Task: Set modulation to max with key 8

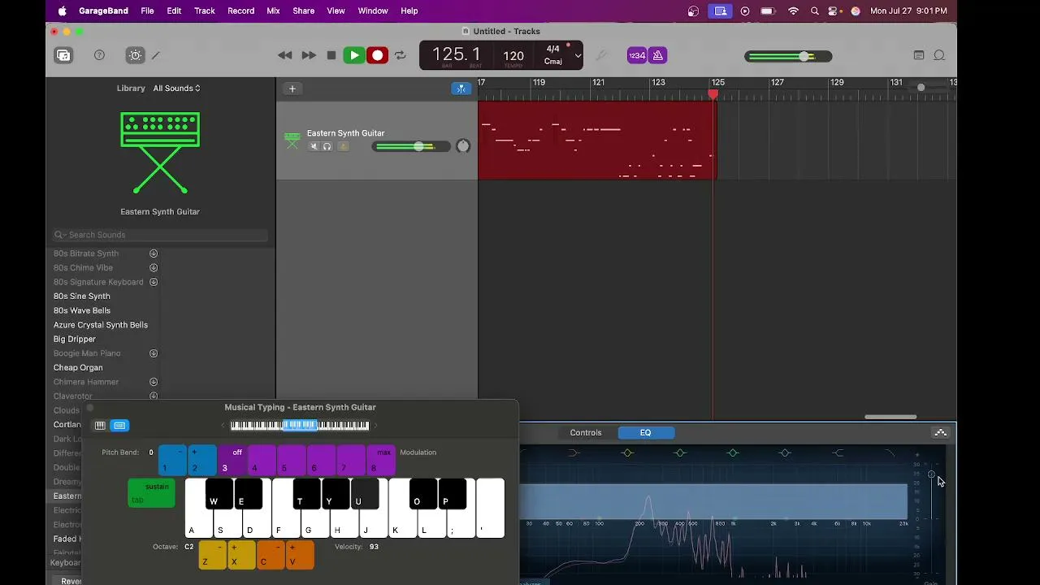Action: click(x=381, y=461)
